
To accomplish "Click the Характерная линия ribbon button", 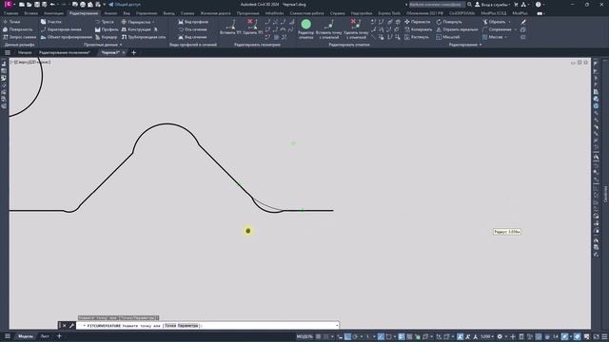I will click(x=61, y=29).
